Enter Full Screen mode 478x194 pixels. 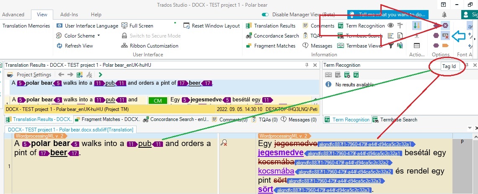137,26
